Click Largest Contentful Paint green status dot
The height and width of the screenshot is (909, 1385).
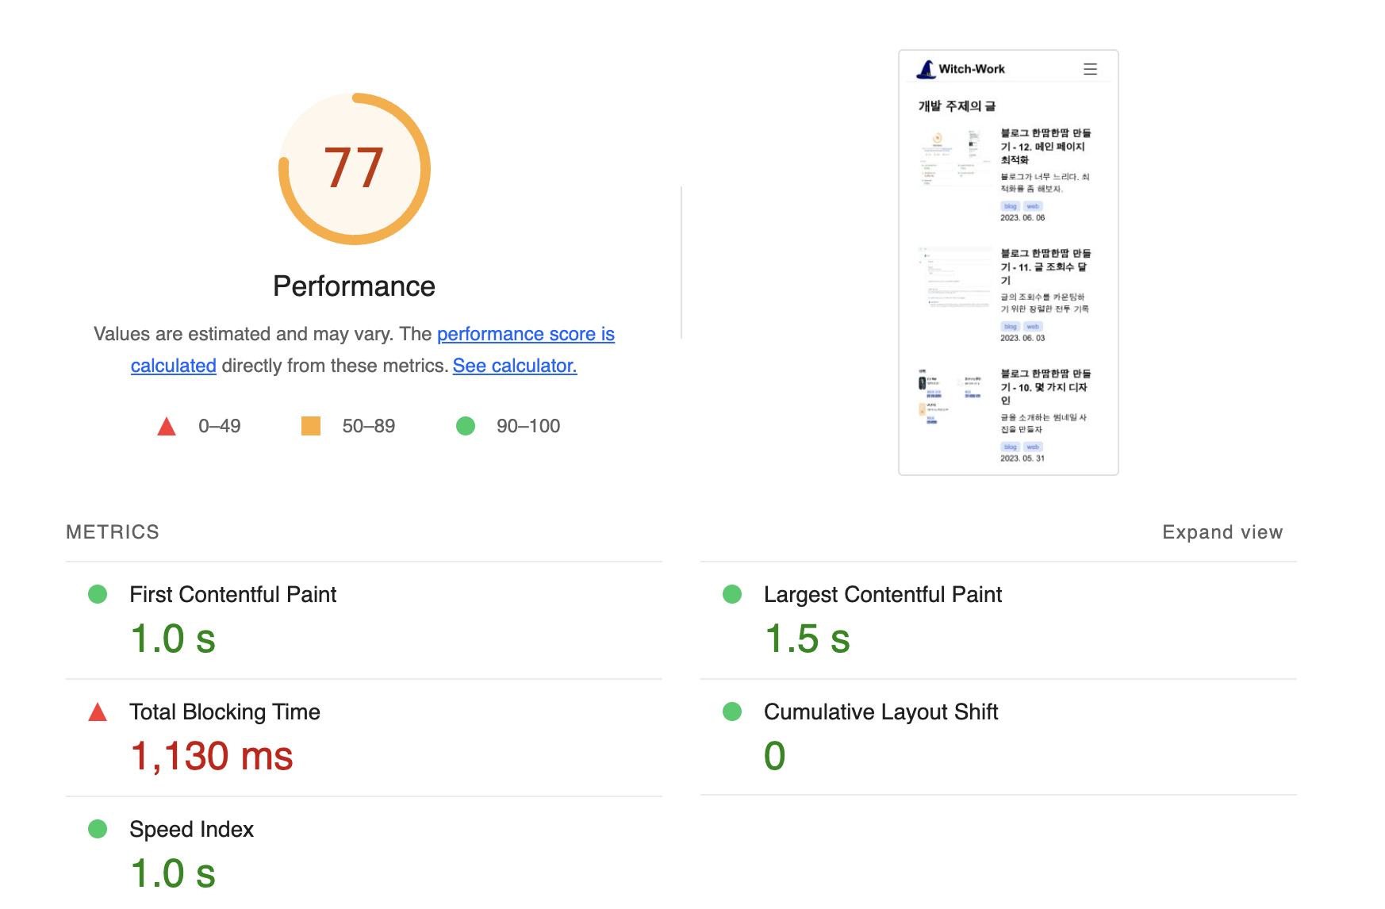pyautogui.click(x=732, y=594)
